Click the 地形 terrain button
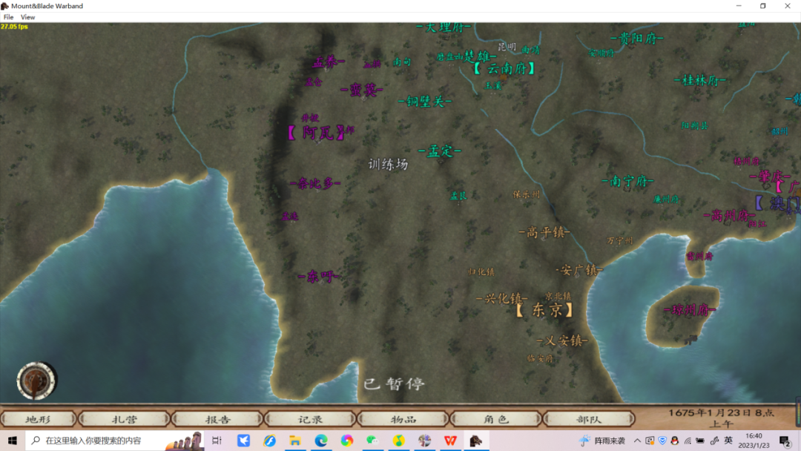Viewport: 801px width, 451px height. click(39, 419)
